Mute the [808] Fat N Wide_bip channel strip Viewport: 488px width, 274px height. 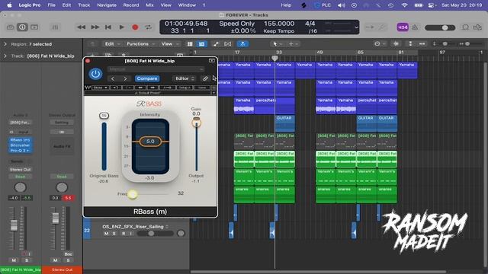14,260
